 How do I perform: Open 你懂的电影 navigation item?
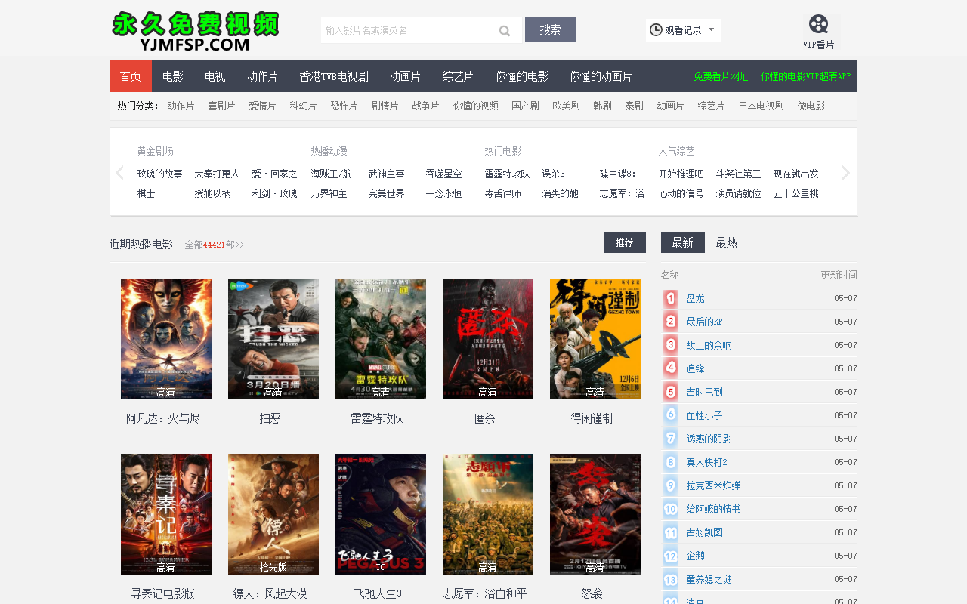coord(522,76)
